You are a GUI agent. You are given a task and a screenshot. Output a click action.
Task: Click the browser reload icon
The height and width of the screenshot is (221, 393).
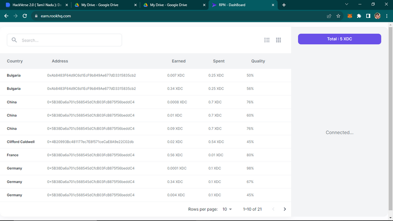[x=25, y=16]
